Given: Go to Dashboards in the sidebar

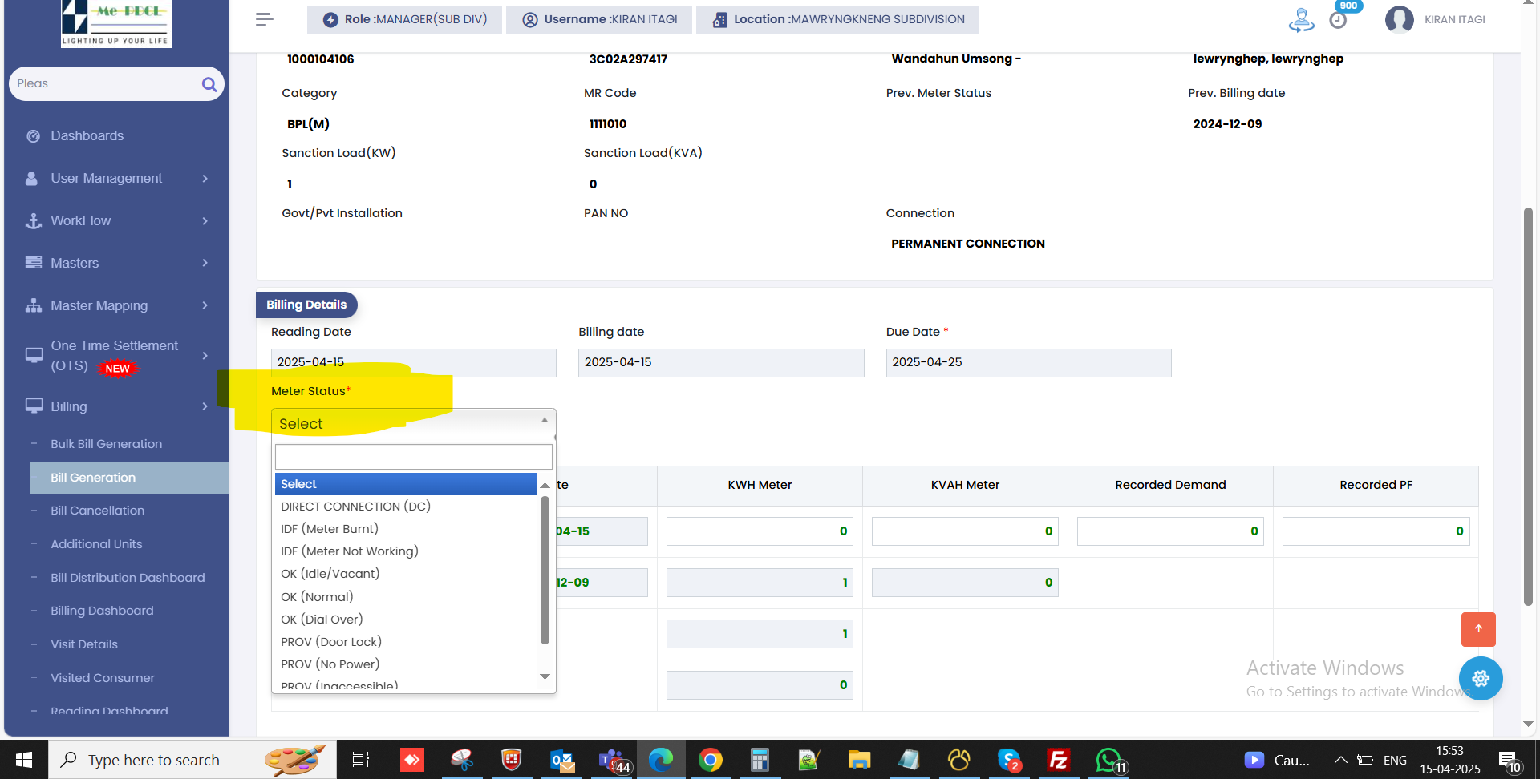Looking at the screenshot, I should pos(87,135).
